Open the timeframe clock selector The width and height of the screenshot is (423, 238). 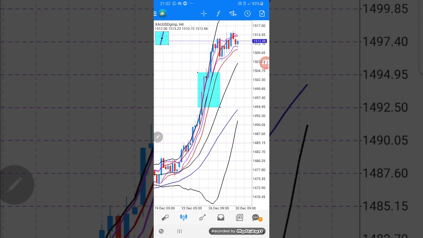[247, 14]
